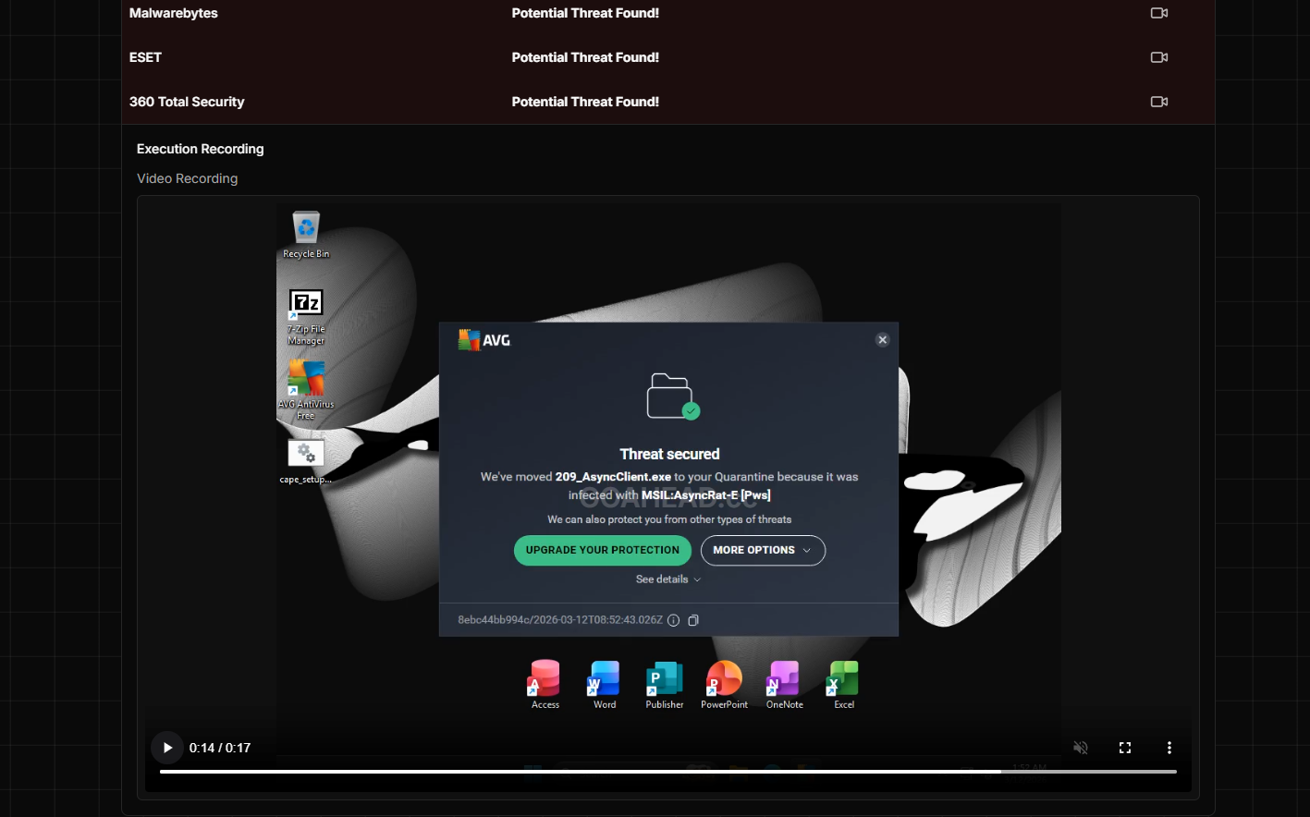The height and width of the screenshot is (817, 1310).
Task: Click the Word shortcut icon
Action: pyautogui.click(x=605, y=685)
